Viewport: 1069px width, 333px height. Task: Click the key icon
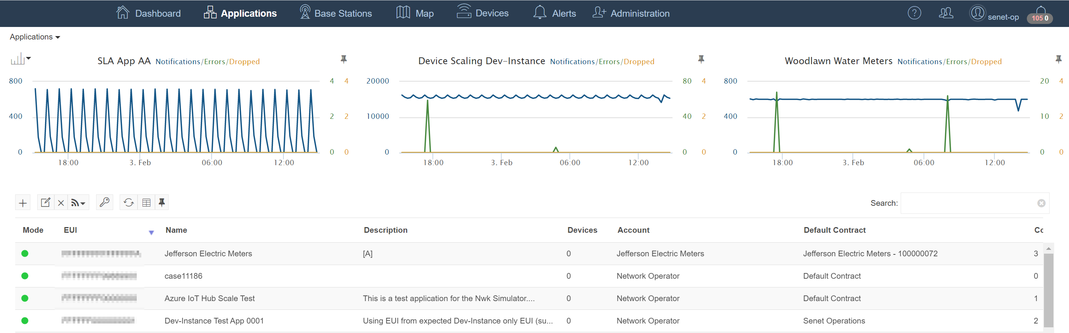click(104, 202)
